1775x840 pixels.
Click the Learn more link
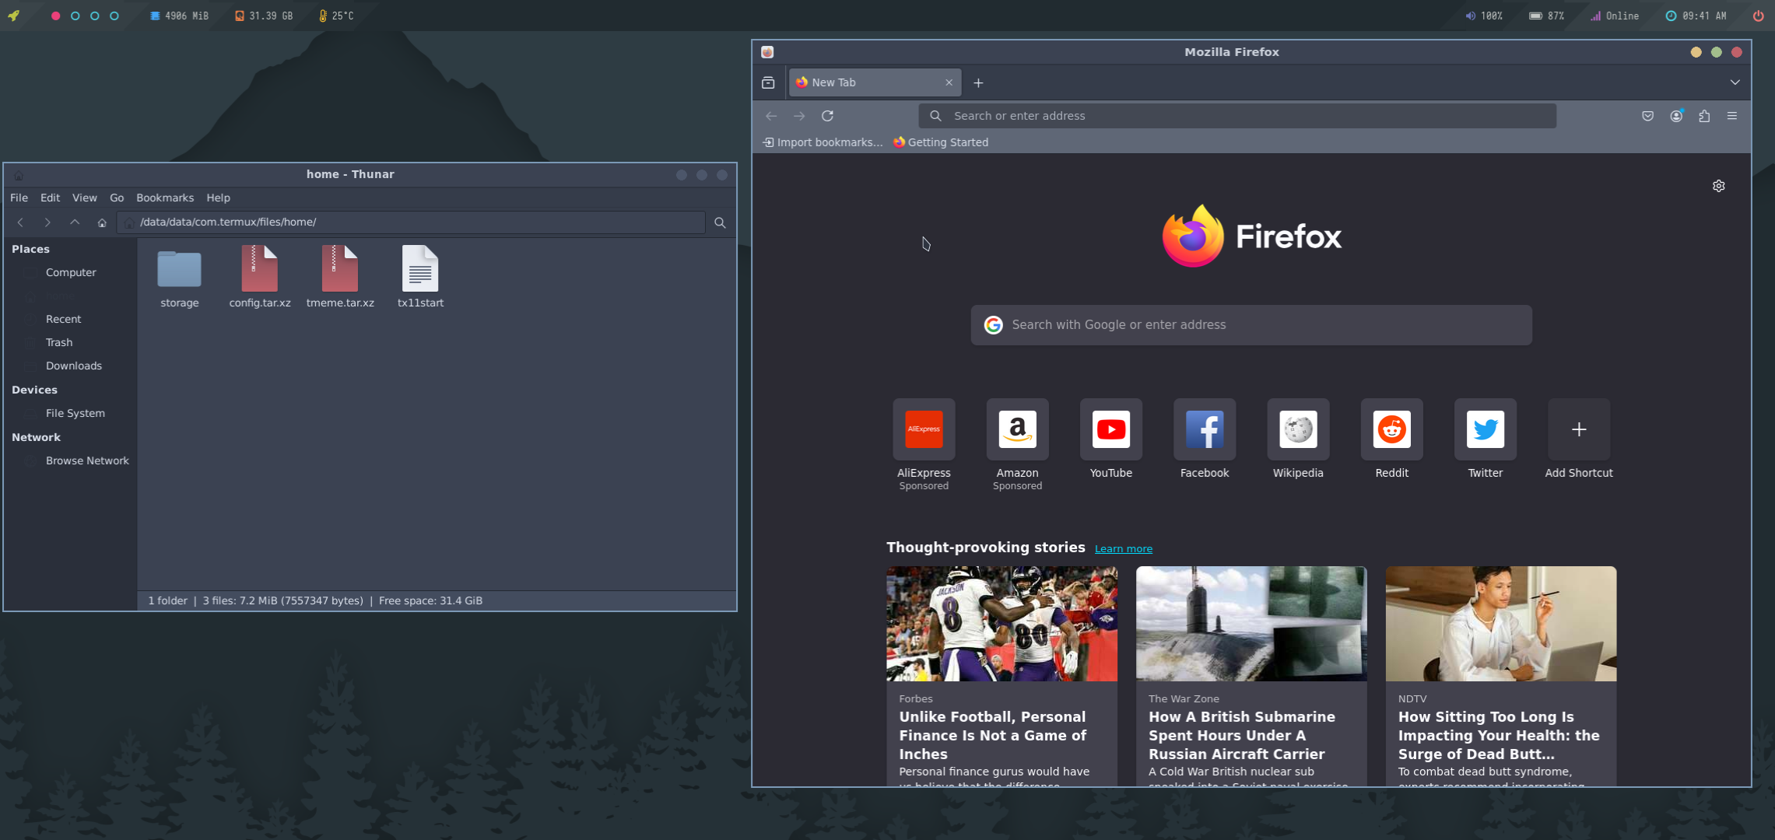[x=1123, y=549]
